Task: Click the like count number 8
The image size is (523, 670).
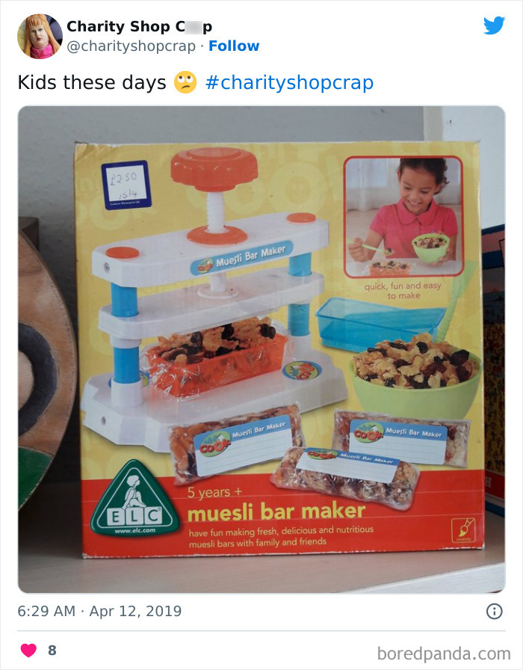Action: 52,651
